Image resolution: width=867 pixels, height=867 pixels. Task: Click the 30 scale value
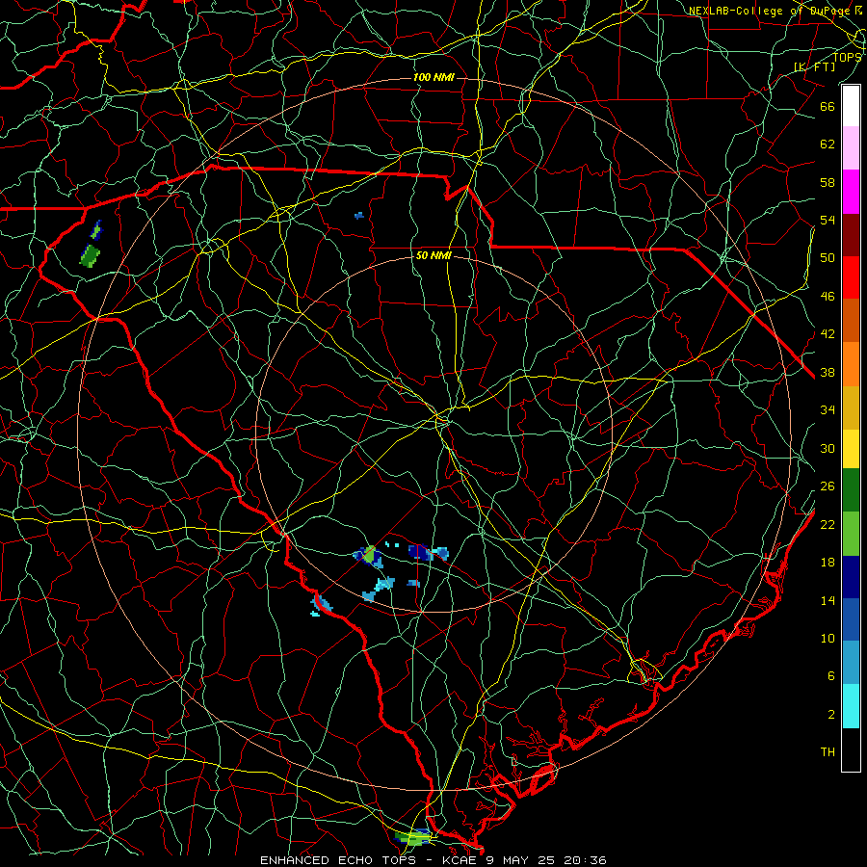(828, 448)
